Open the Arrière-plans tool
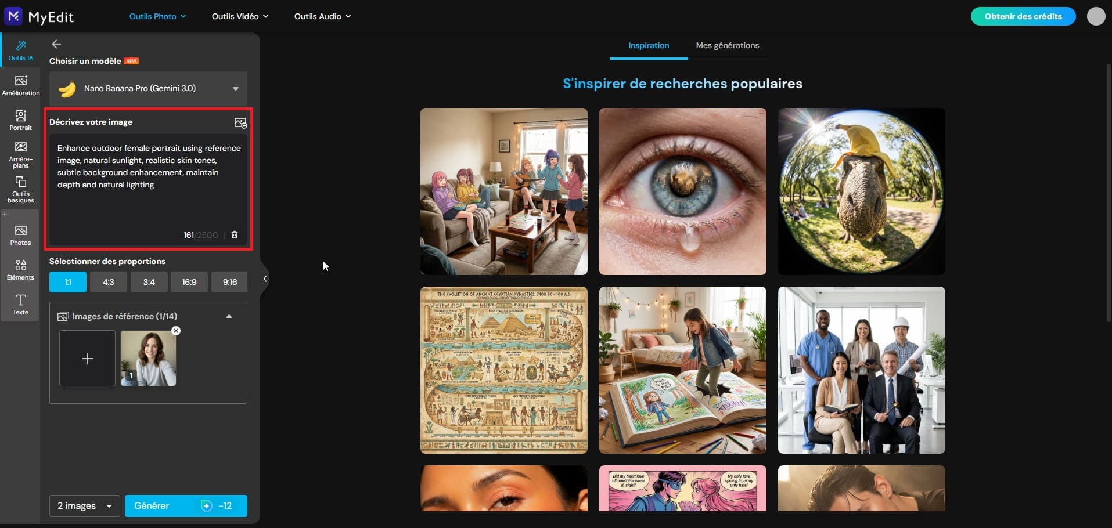The width and height of the screenshot is (1112, 528). [x=20, y=153]
